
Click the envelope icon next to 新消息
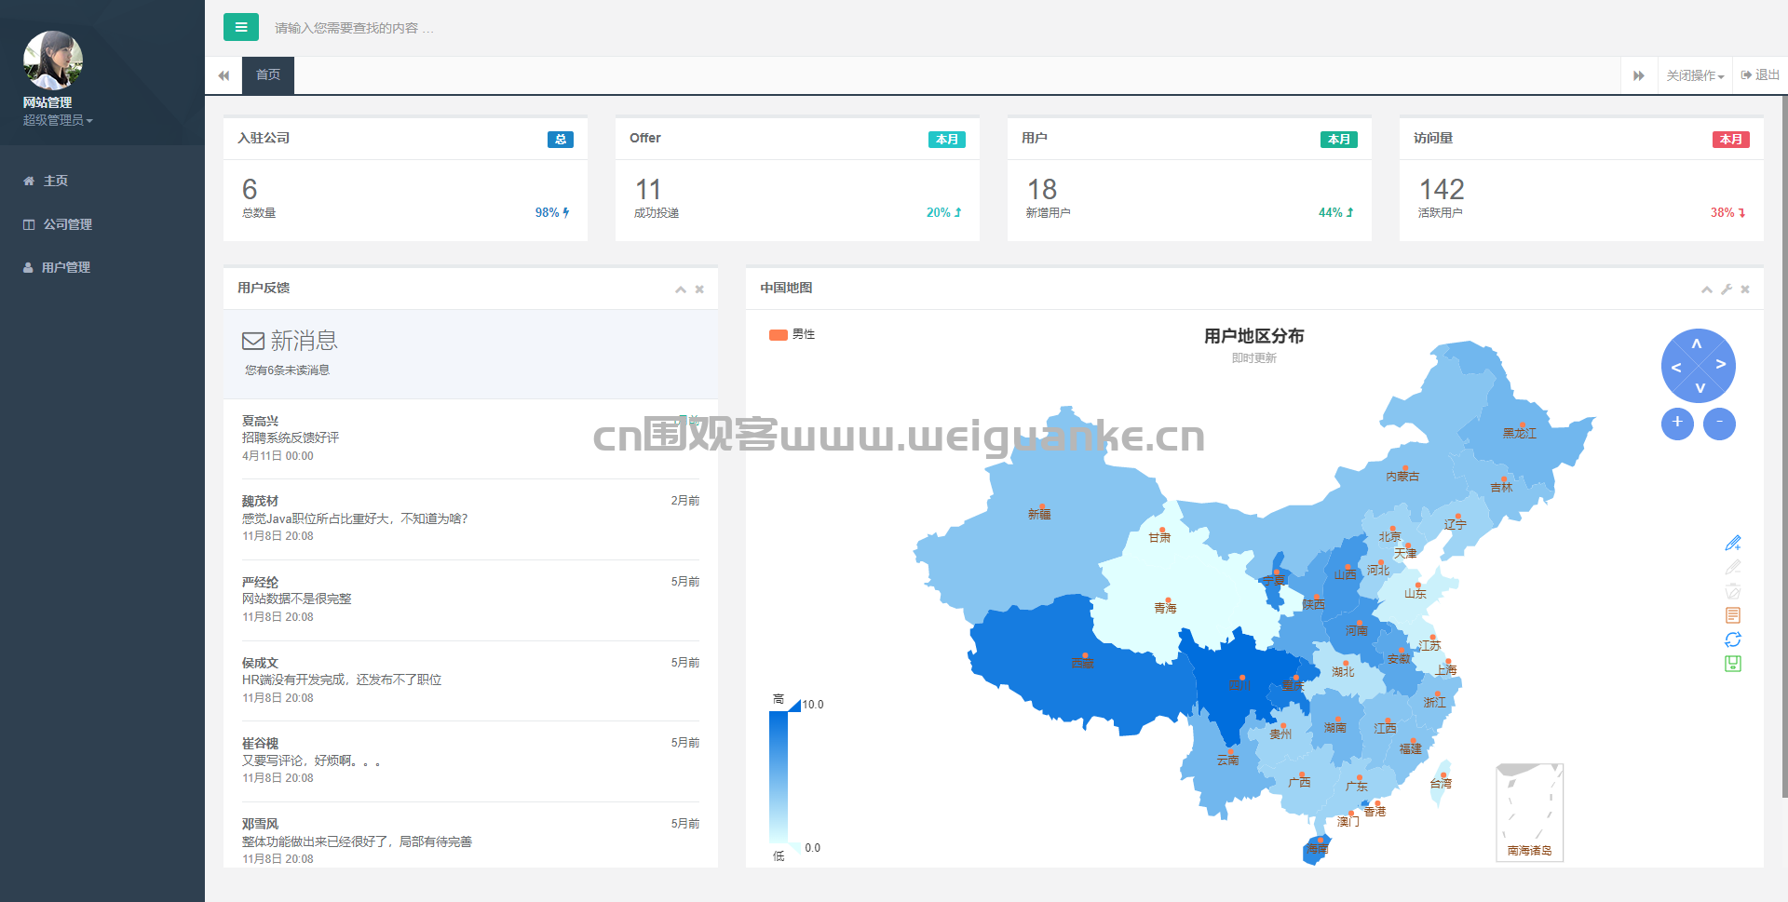click(x=253, y=341)
